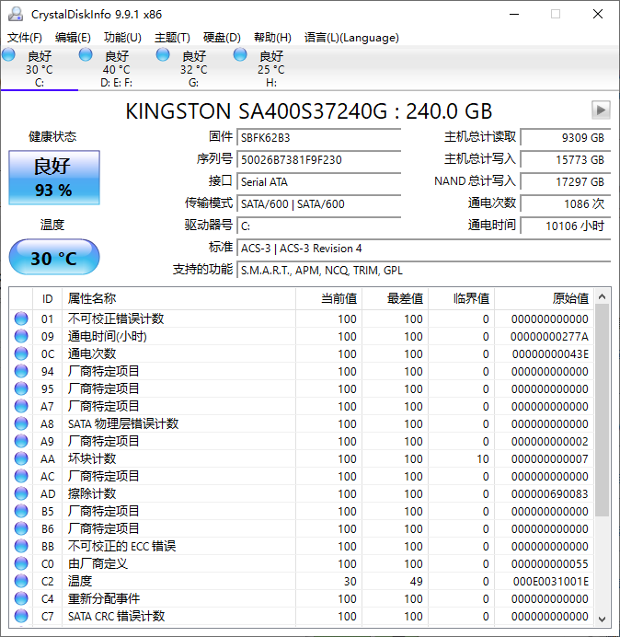The image size is (620, 637).
Task: Click the 固件 field showing SBFK62B3
Action: (x=318, y=137)
